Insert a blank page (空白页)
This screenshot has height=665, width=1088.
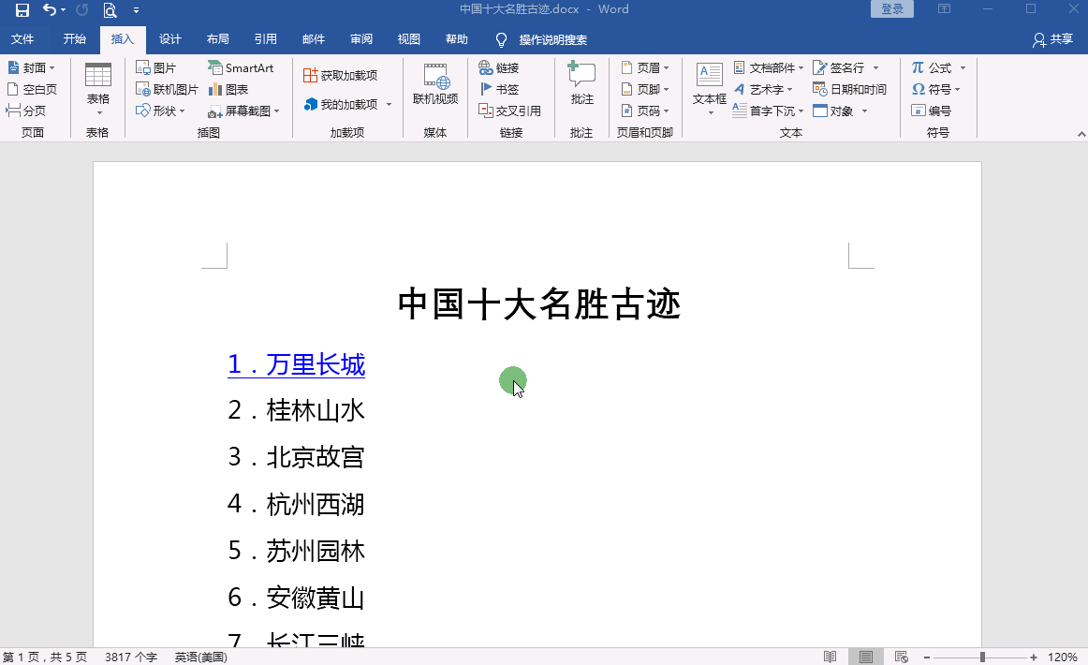(x=32, y=90)
